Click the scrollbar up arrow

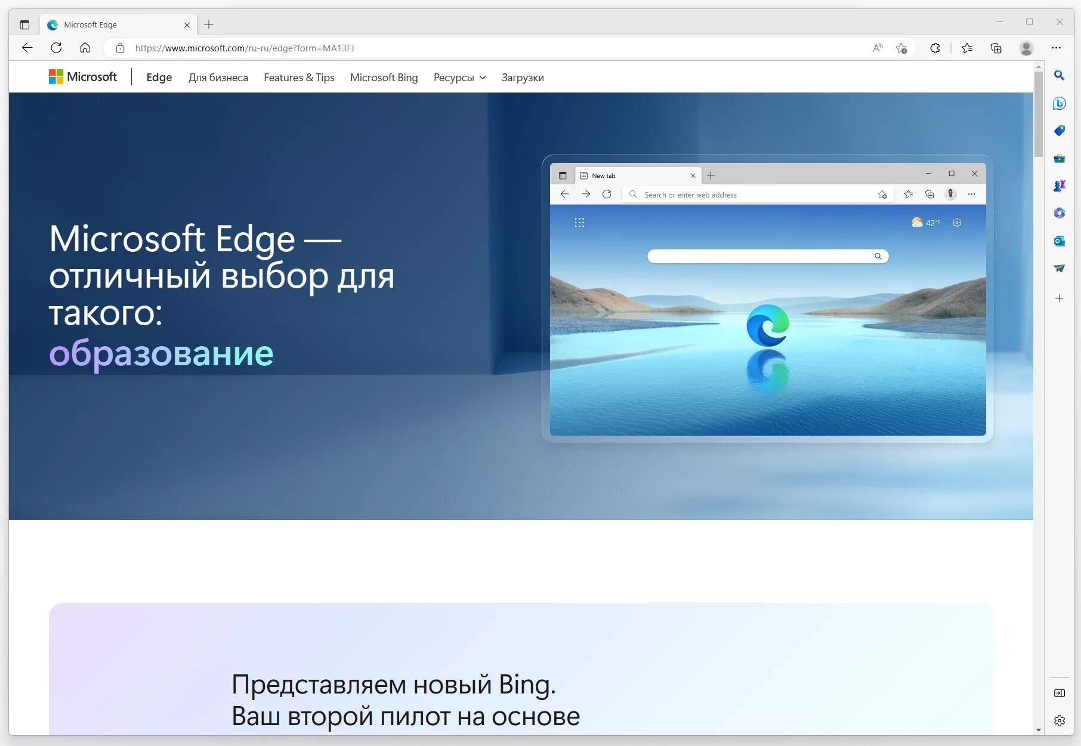(1039, 66)
